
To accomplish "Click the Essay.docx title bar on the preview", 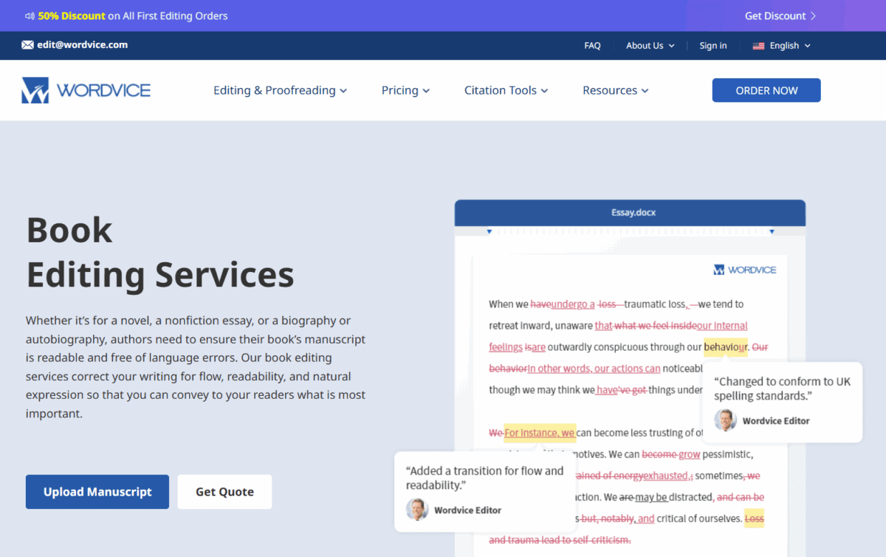I will click(630, 212).
